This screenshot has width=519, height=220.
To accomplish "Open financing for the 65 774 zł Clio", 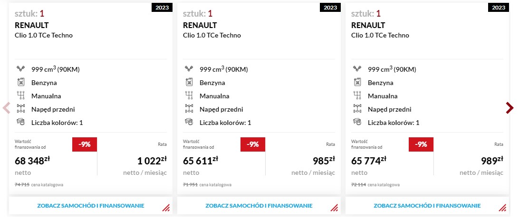I will coord(427,206).
